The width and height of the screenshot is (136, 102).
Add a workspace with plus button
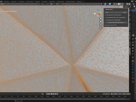pyautogui.click(x=84, y=2)
